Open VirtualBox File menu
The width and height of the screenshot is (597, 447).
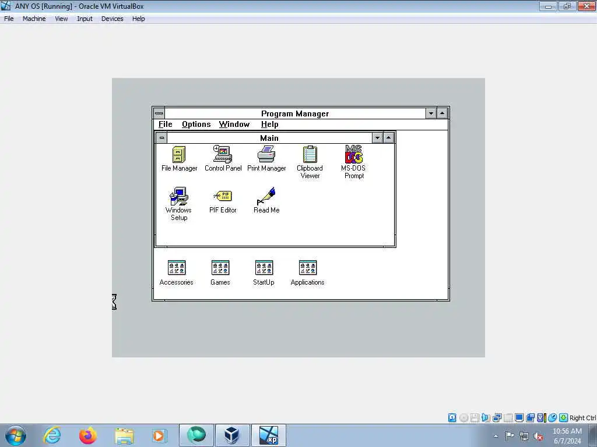click(9, 19)
